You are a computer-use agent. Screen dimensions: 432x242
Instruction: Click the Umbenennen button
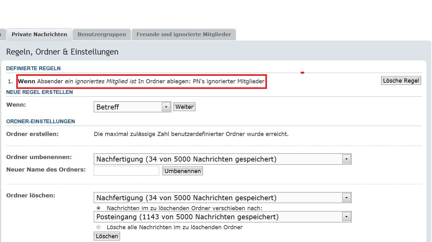pyautogui.click(x=183, y=171)
